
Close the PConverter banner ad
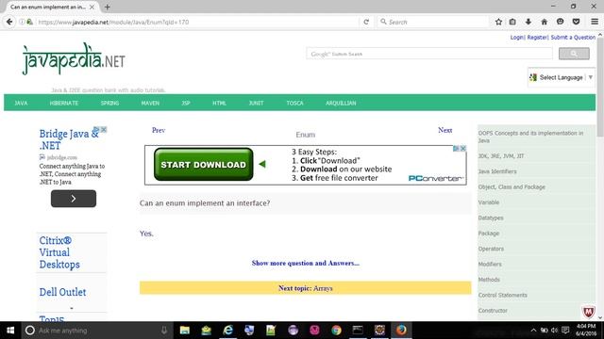point(463,149)
